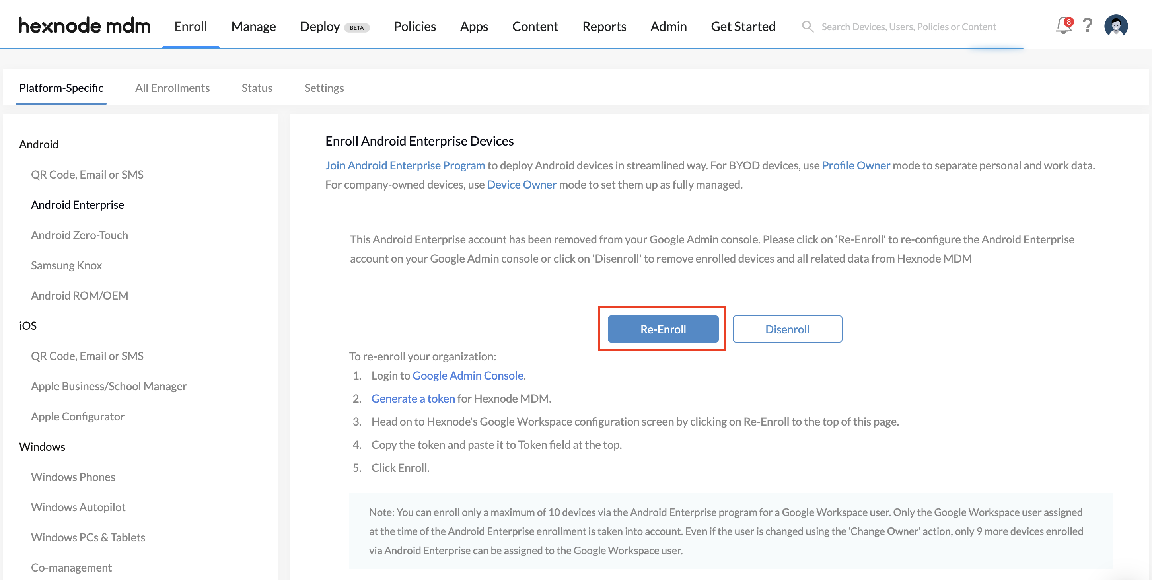
Task: Open the Enroll top menu
Action: 191,26
